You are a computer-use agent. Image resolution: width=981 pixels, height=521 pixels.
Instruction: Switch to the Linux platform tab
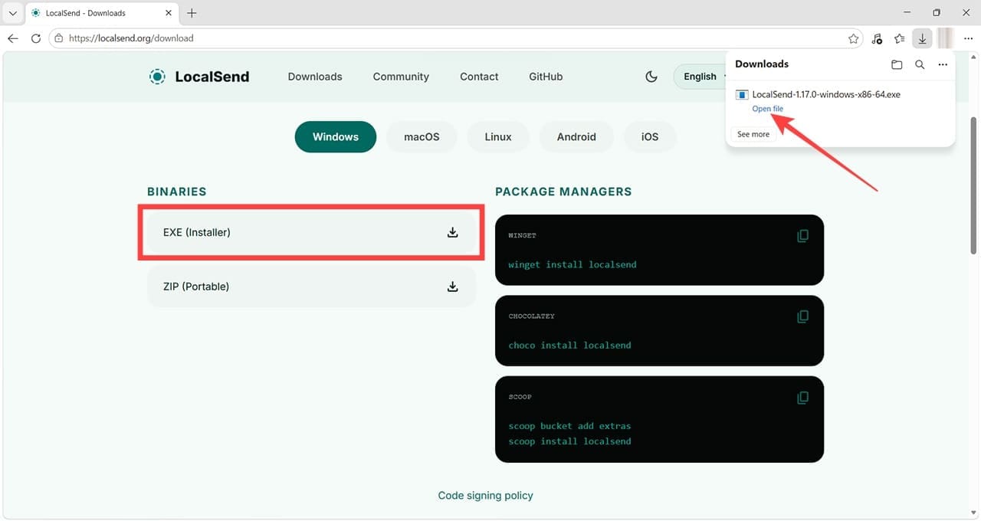(x=498, y=136)
